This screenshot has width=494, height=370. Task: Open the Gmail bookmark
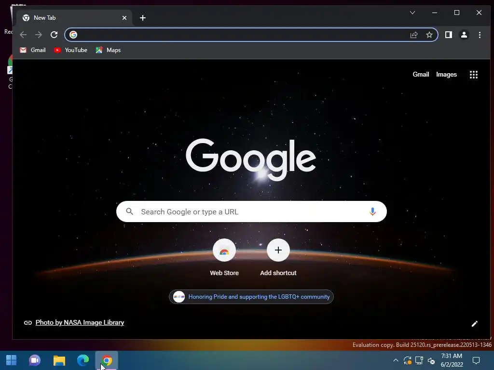tap(33, 50)
